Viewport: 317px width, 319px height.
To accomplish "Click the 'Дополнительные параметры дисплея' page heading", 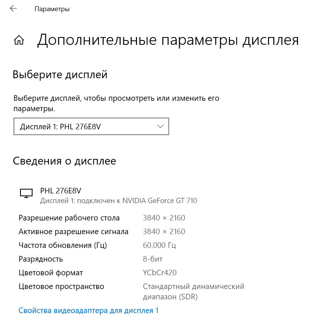I will click(168, 40).
